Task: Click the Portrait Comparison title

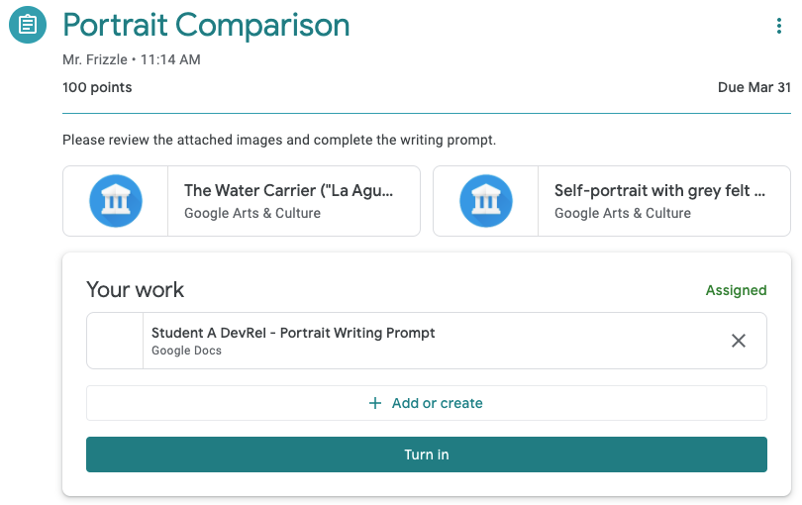Action: click(206, 25)
